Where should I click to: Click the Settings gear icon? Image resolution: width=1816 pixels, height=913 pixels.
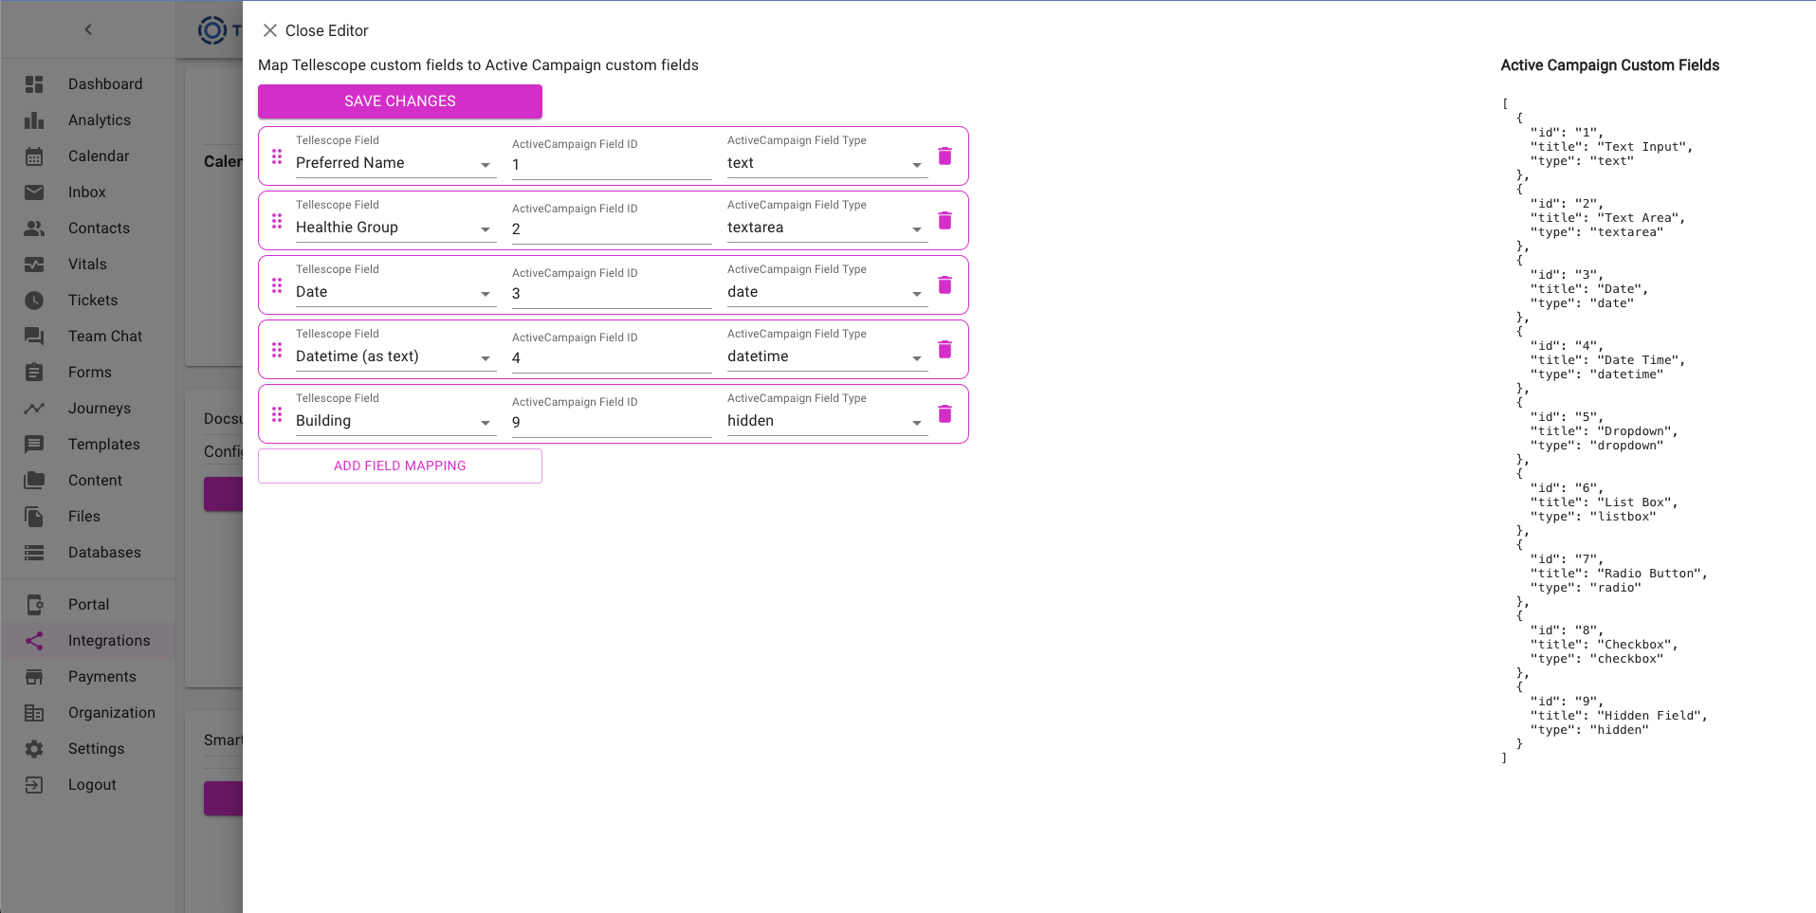34,749
